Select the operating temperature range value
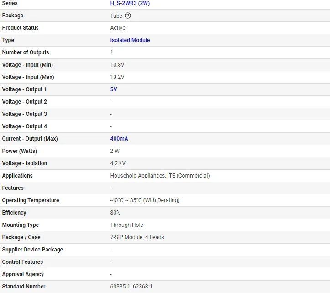The height and width of the screenshot is (293, 330). click(145, 200)
